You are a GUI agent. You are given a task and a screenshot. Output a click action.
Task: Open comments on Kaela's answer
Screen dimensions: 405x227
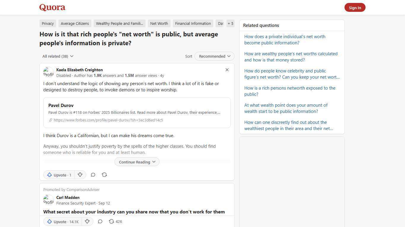coord(93,175)
